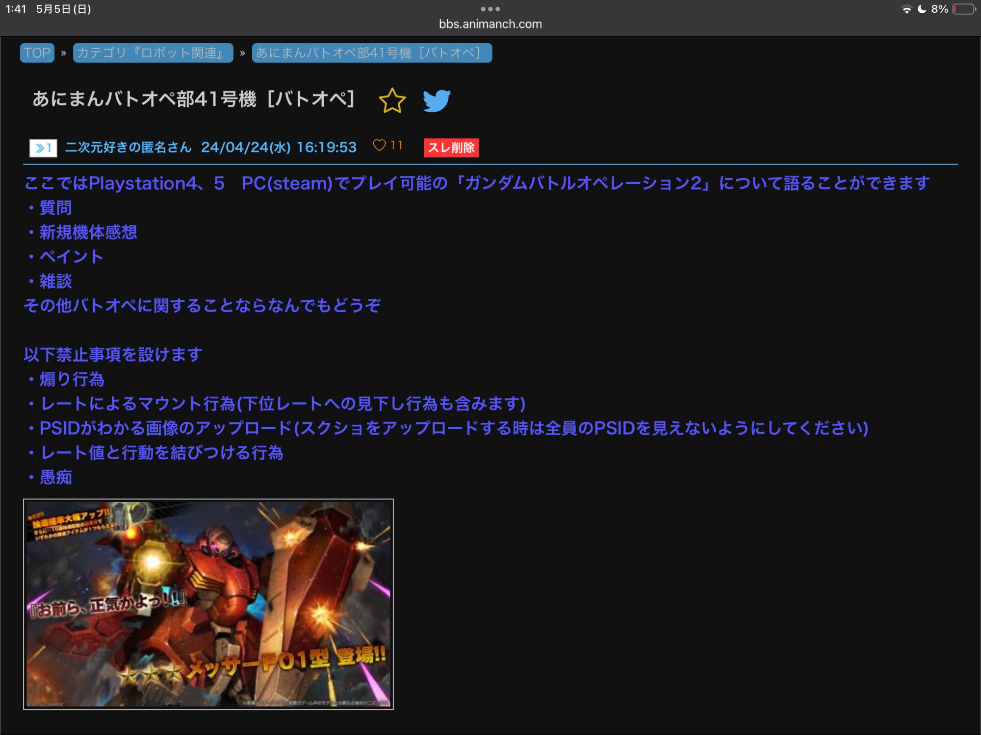This screenshot has width=981, height=735.
Task: Click the post timestamp 24/04/24 16:19:53
Action: pos(279,147)
